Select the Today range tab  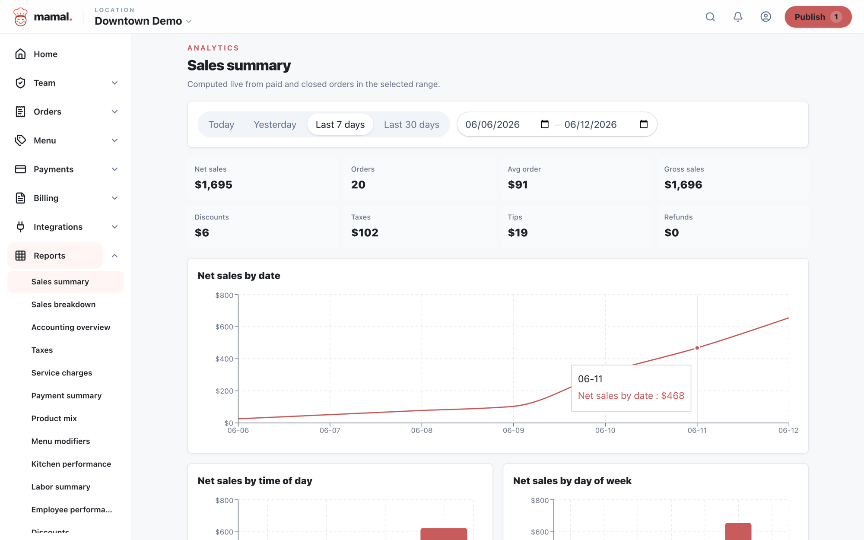[x=221, y=124]
